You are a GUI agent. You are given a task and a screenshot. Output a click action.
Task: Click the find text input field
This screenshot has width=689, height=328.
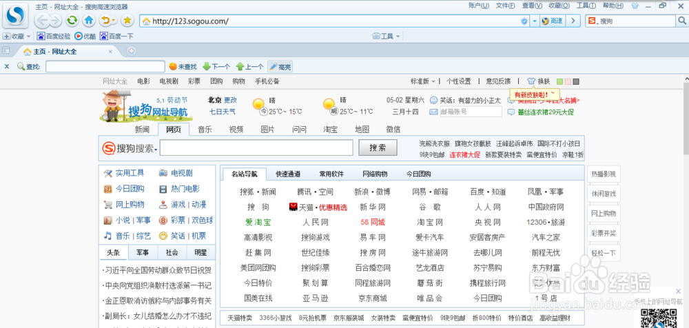[105, 66]
